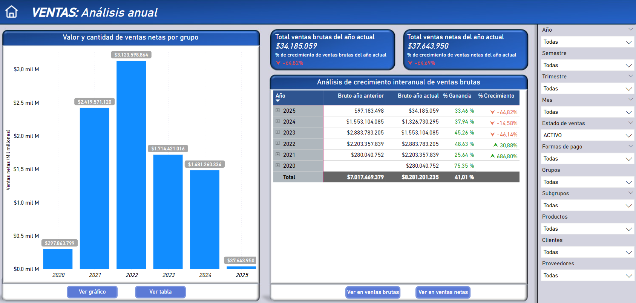Image resolution: width=636 pixels, height=303 pixels.
Task: Collapse the Año slicer header chevron
Action: (x=630, y=29)
